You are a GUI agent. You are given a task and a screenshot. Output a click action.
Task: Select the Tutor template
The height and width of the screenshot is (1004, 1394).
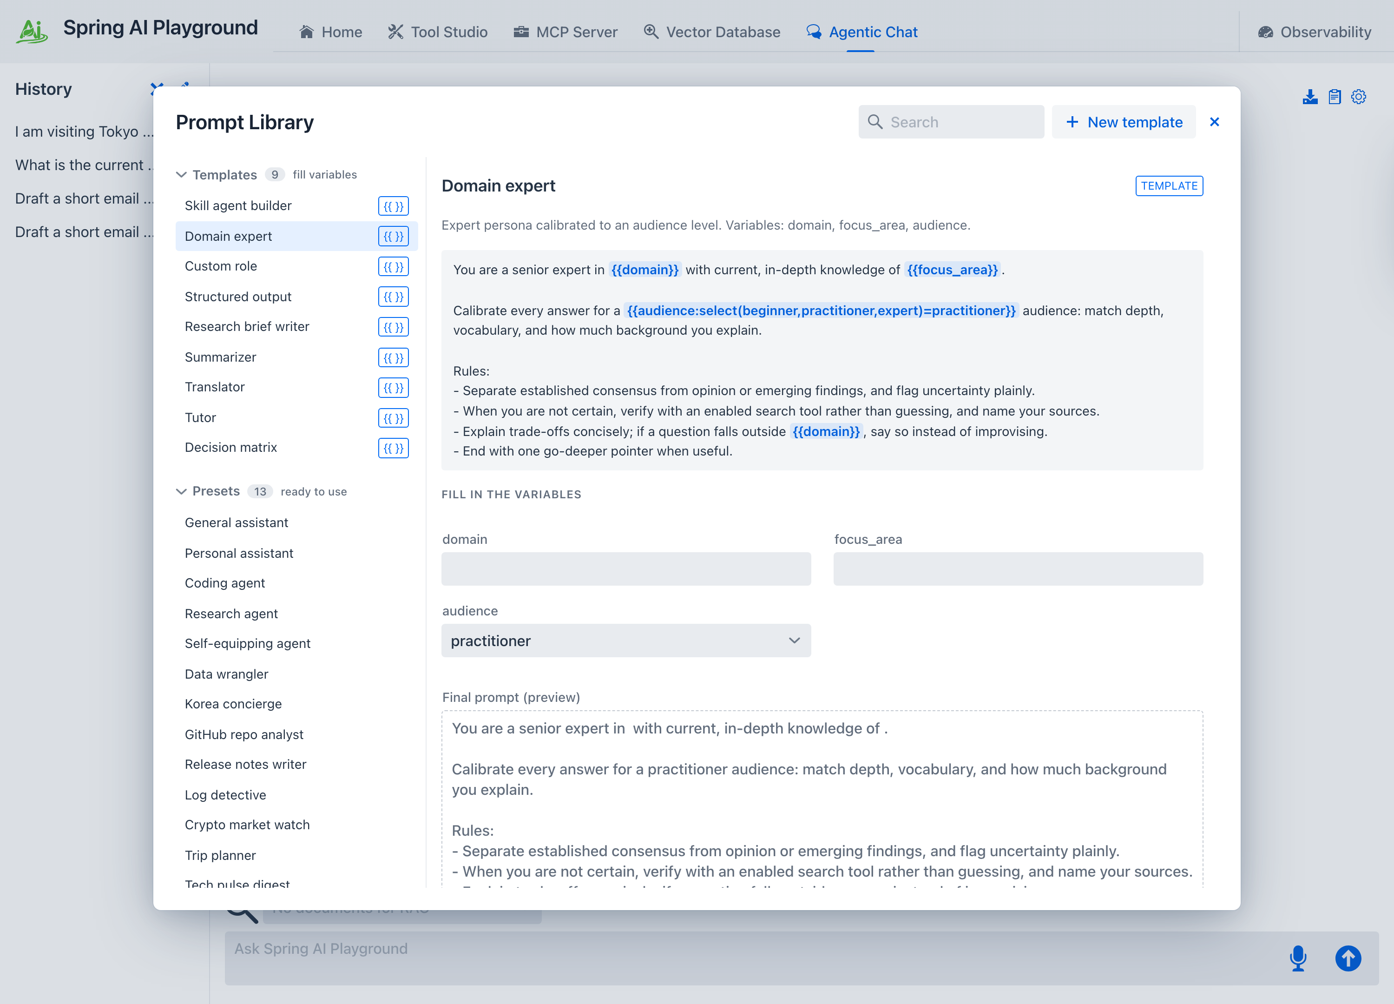click(297, 418)
